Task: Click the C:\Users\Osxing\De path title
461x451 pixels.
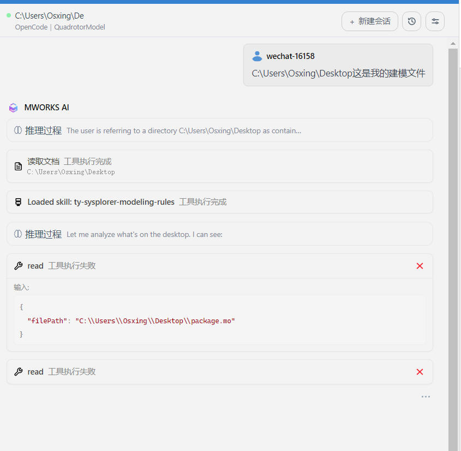Action: click(50, 16)
